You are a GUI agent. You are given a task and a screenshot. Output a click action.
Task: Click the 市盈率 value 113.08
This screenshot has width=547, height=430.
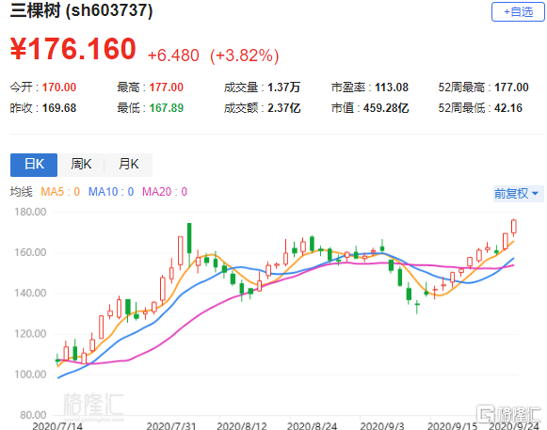(x=392, y=88)
